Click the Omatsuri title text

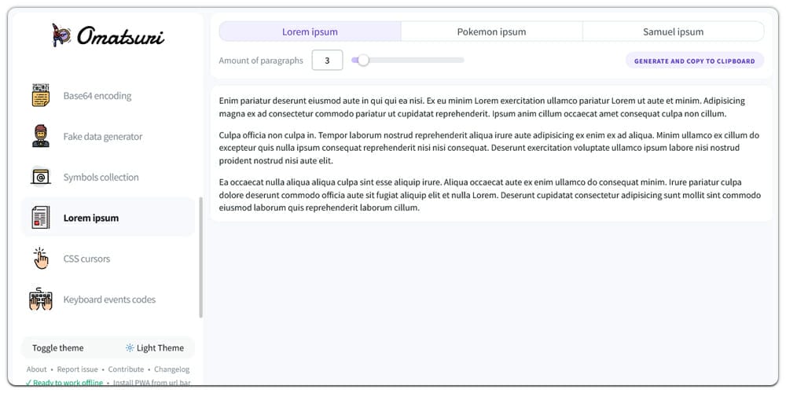[x=121, y=35]
